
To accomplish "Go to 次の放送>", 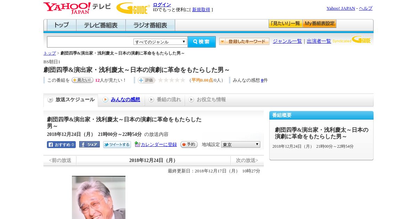I will (247, 161).
